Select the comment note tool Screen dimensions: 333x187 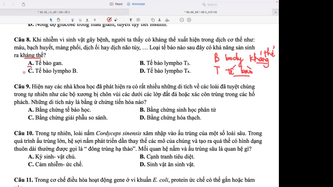click(138, 20)
